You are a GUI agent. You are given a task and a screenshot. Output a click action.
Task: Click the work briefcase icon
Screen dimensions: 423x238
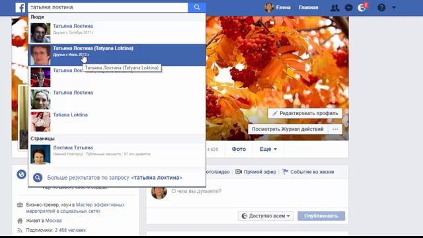tap(20, 205)
